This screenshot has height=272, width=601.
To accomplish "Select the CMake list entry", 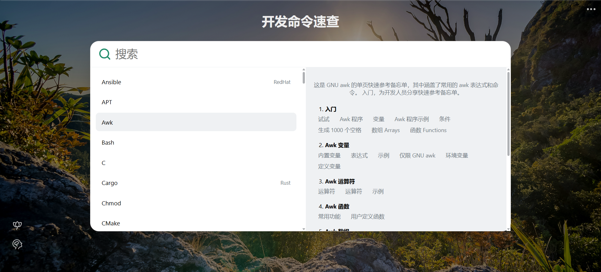I will pos(196,223).
